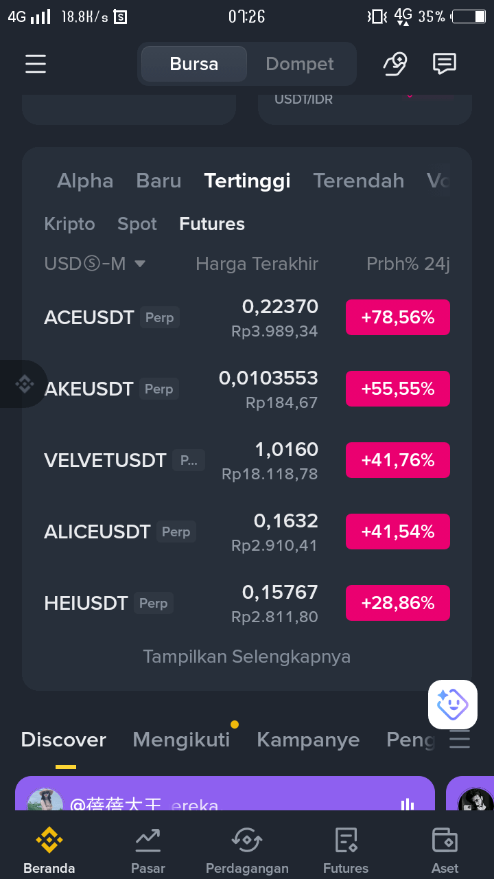Expand the side floating Binance widget
The image size is (494, 879).
pyautogui.click(x=24, y=384)
